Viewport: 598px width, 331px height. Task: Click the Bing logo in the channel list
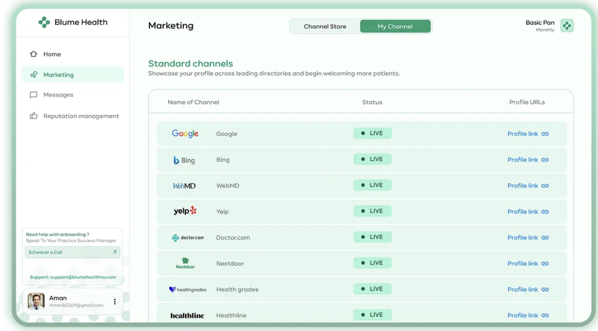pos(184,160)
